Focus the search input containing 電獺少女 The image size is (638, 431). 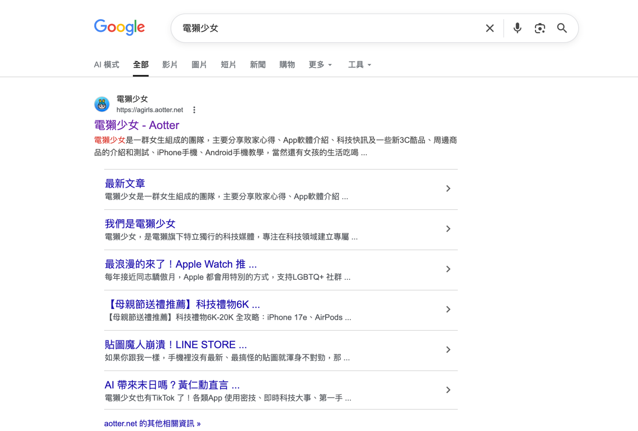coord(328,28)
